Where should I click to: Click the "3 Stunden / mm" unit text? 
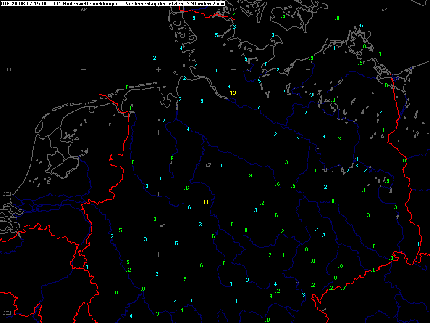[x=205, y=3]
